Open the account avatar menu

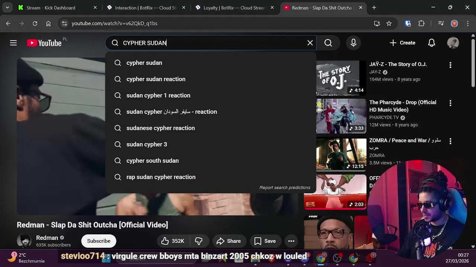[453, 43]
